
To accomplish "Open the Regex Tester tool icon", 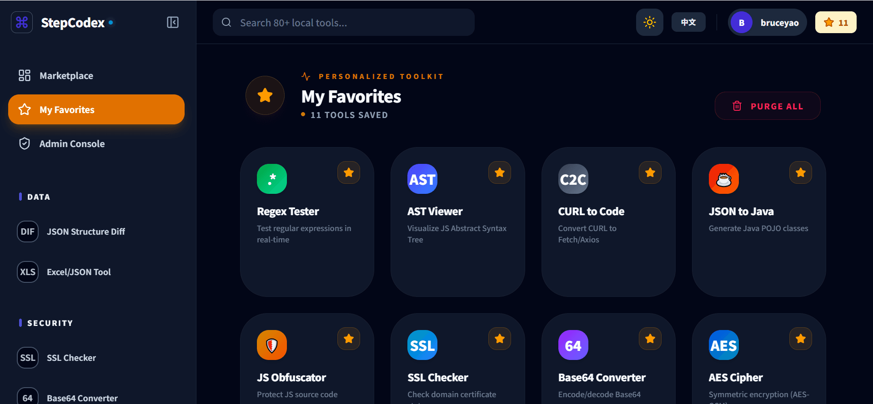I will click(x=271, y=179).
